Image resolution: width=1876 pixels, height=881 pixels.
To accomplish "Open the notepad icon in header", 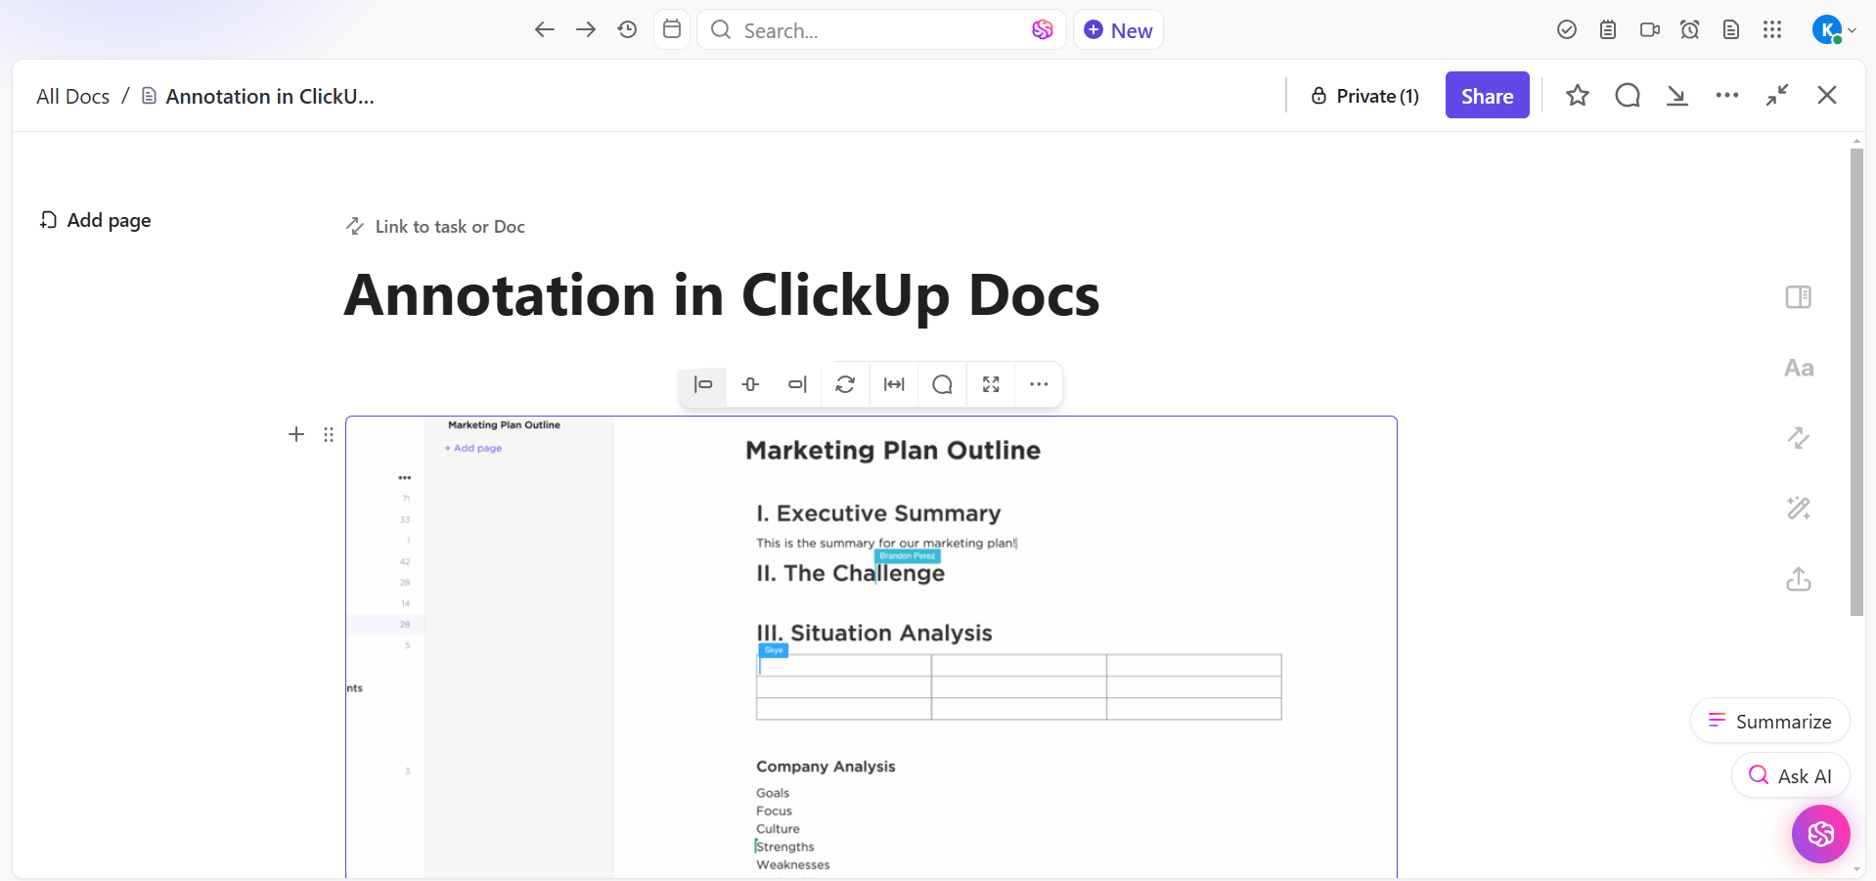I will pos(1608,30).
